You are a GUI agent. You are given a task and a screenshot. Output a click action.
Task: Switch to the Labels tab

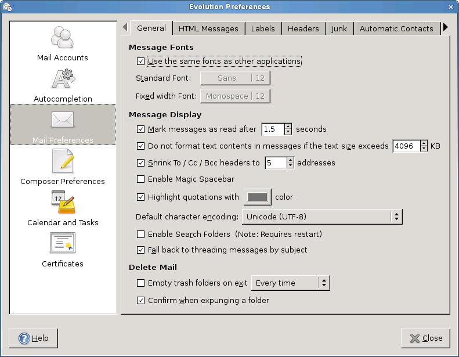point(263,28)
